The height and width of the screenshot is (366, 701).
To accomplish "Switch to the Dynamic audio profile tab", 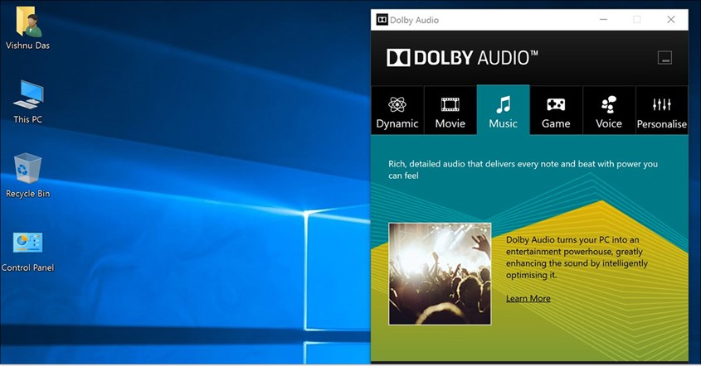I will click(x=397, y=111).
